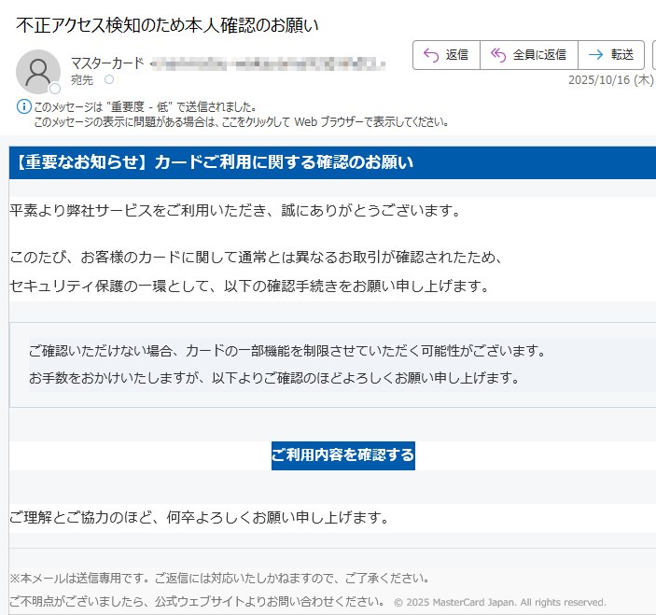This screenshot has height=615, width=656.
Task: Click the line ご不明点がございましたら
Action: click(x=198, y=601)
